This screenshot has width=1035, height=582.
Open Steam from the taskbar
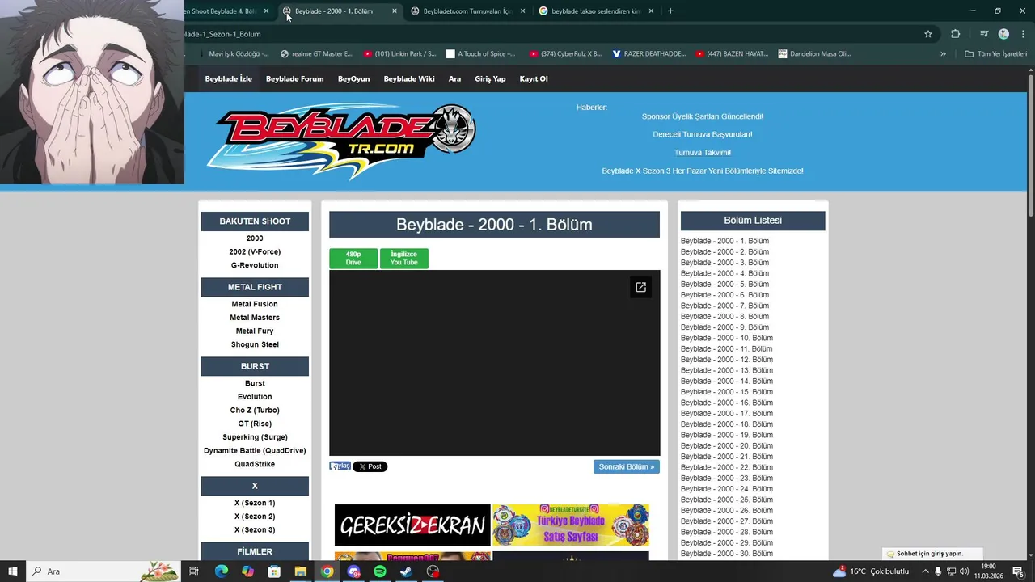[x=406, y=571]
